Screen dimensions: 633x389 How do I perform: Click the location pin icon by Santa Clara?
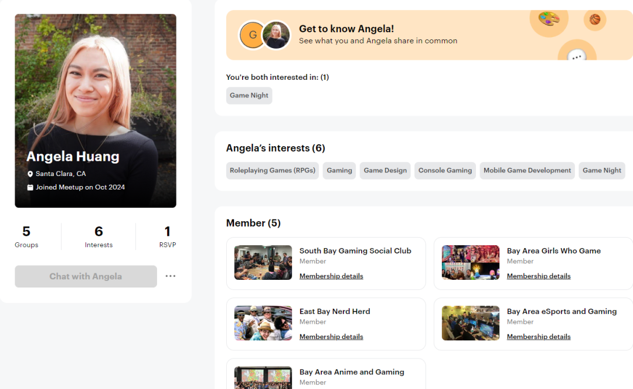point(30,174)
